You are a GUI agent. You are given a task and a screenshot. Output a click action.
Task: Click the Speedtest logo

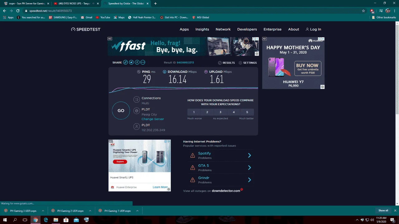(86, 29)
